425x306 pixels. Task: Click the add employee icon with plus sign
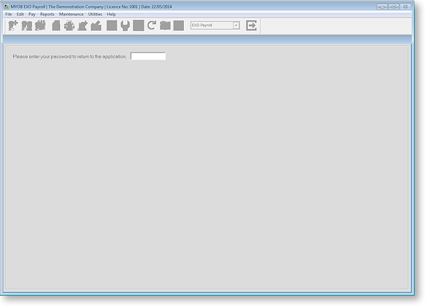(x=13, y=26)
